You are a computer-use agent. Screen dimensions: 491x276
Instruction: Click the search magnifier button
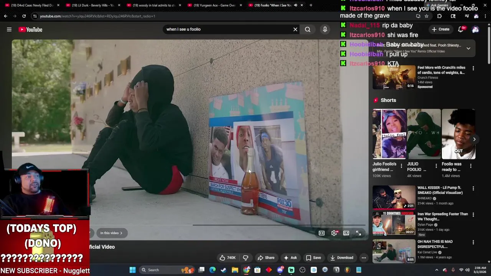[308, 29]
